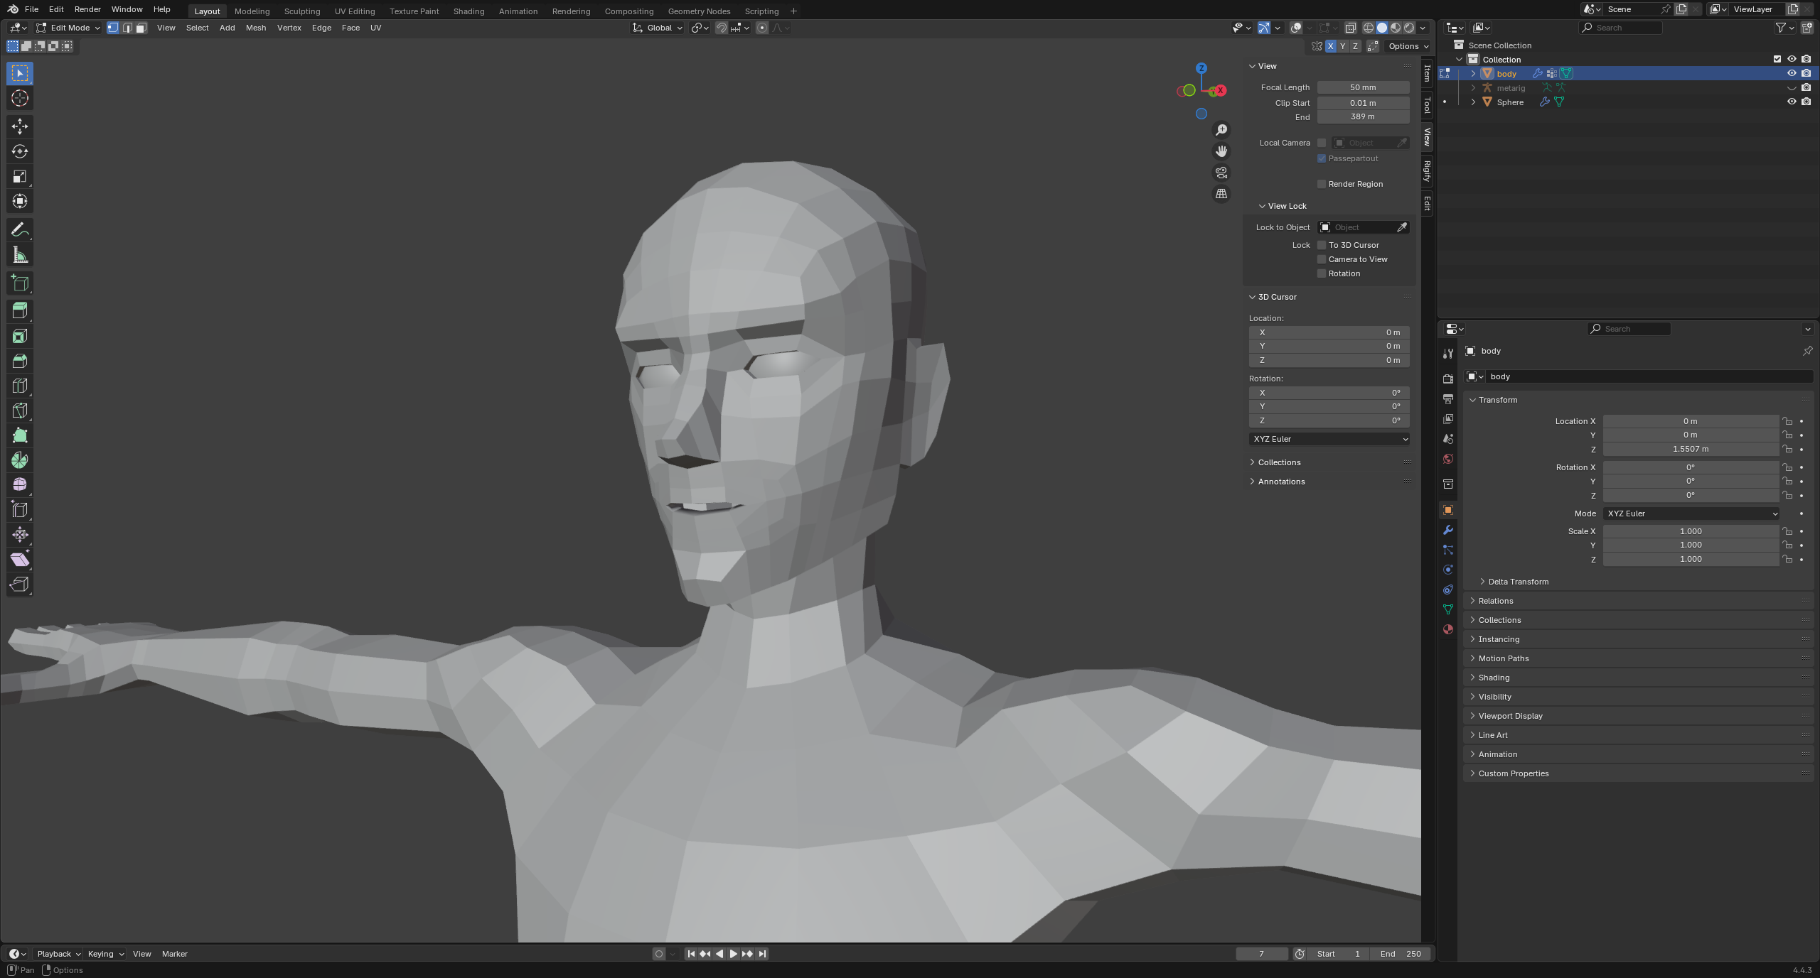Switch to Sculpting workspace tab
The height and width of the screenshot is (978, 1820).
[x=302, y=11]
